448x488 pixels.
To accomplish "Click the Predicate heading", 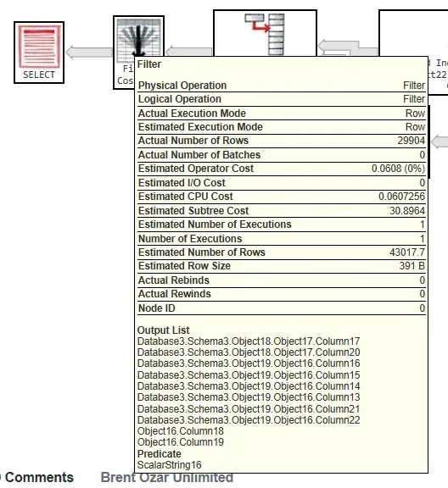I will click(160, 454).
